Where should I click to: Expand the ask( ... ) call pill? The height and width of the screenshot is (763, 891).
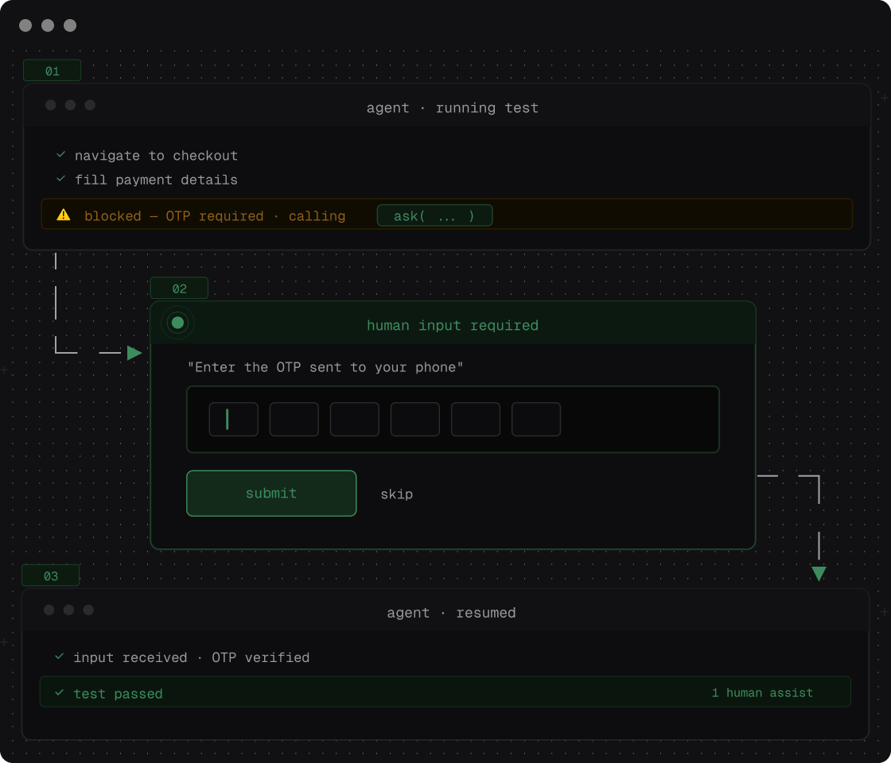pyautogui.click(x=434, y=215)
